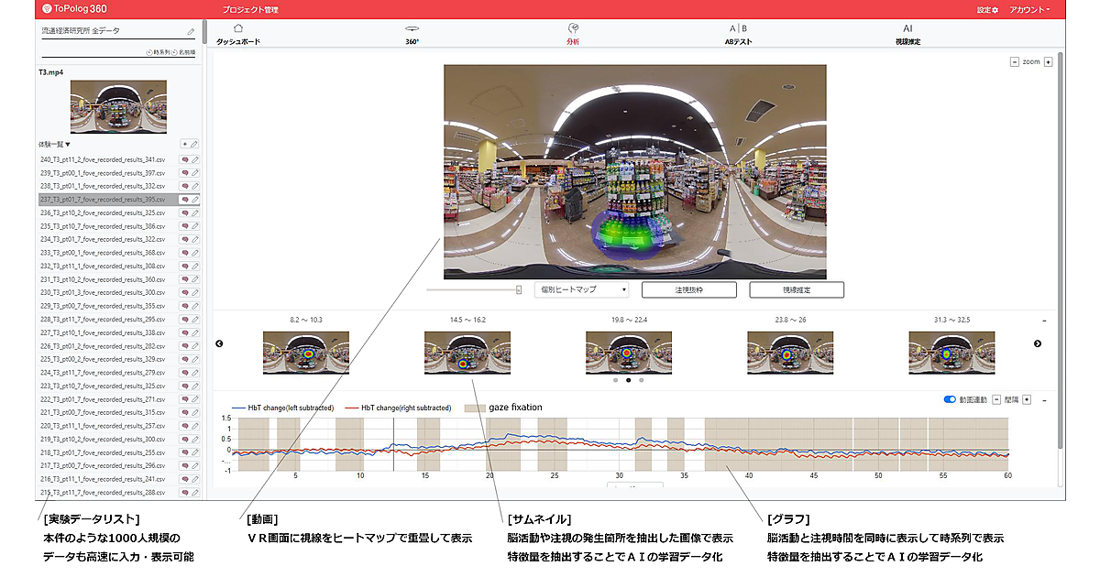
Task: Click the next thumbnails arrow
Action: (1038, 344)
